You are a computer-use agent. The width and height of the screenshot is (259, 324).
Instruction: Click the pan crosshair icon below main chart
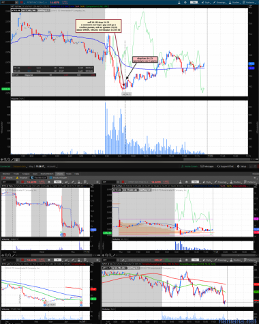(2, 159)
